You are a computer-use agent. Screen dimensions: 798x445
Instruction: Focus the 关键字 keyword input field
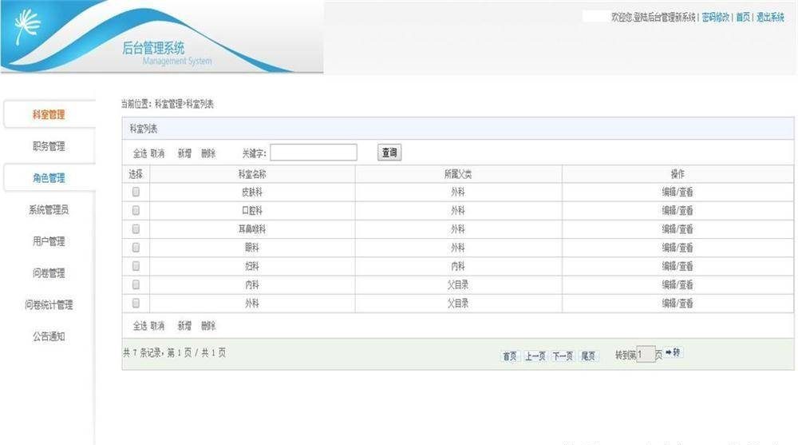(x=314, y=153)
